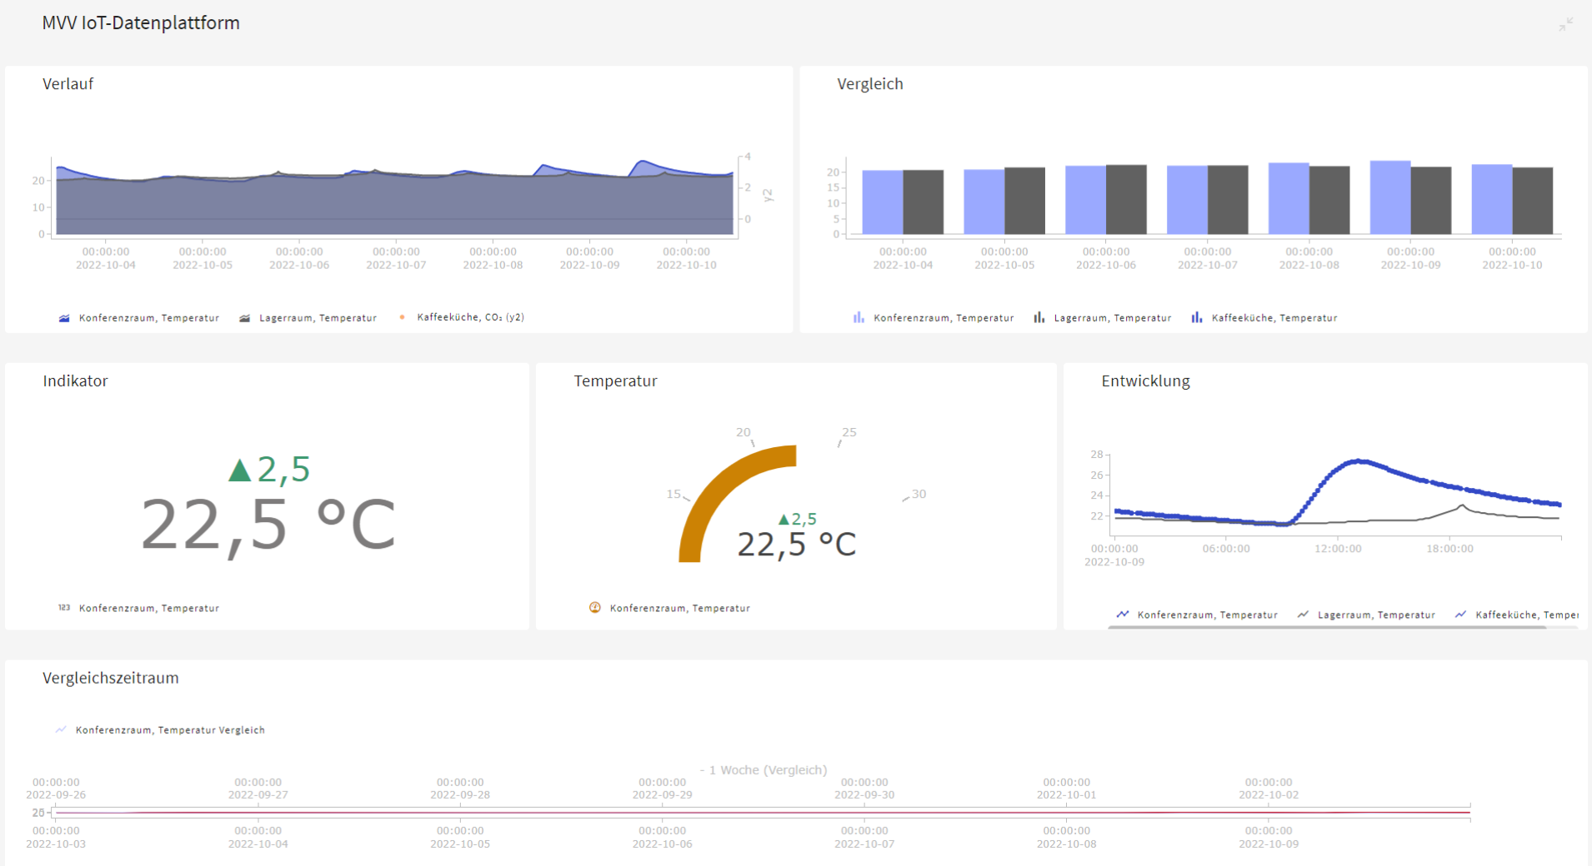Click the blue line peak in the Entwicklung chart

(1359, 460)
